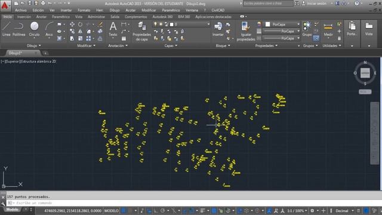This screenshot has width=382, height=215.
Task: Toggle polar tracking in status bar
Action: click(x=162, y=211)
